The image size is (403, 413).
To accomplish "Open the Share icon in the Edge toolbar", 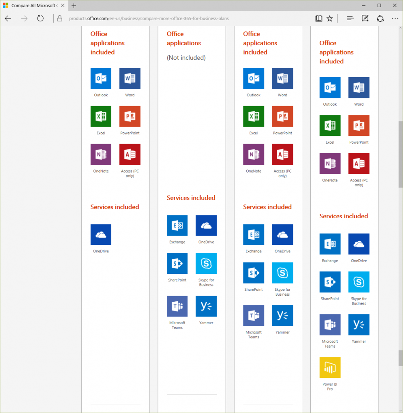I will point(380,19).
